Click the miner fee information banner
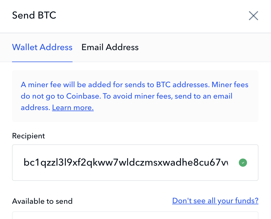Image resolution: width=271 pixels, height=219 pixels. (135, 96)
